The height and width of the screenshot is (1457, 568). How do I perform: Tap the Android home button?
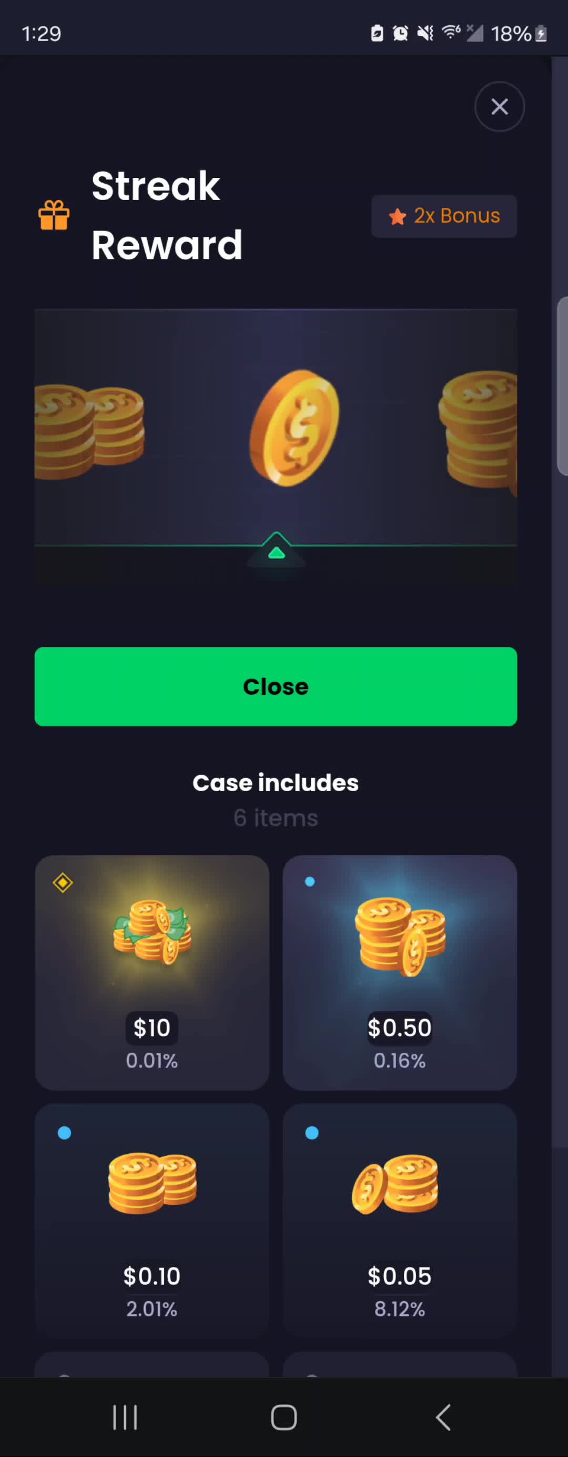(x=283, y=1418)
